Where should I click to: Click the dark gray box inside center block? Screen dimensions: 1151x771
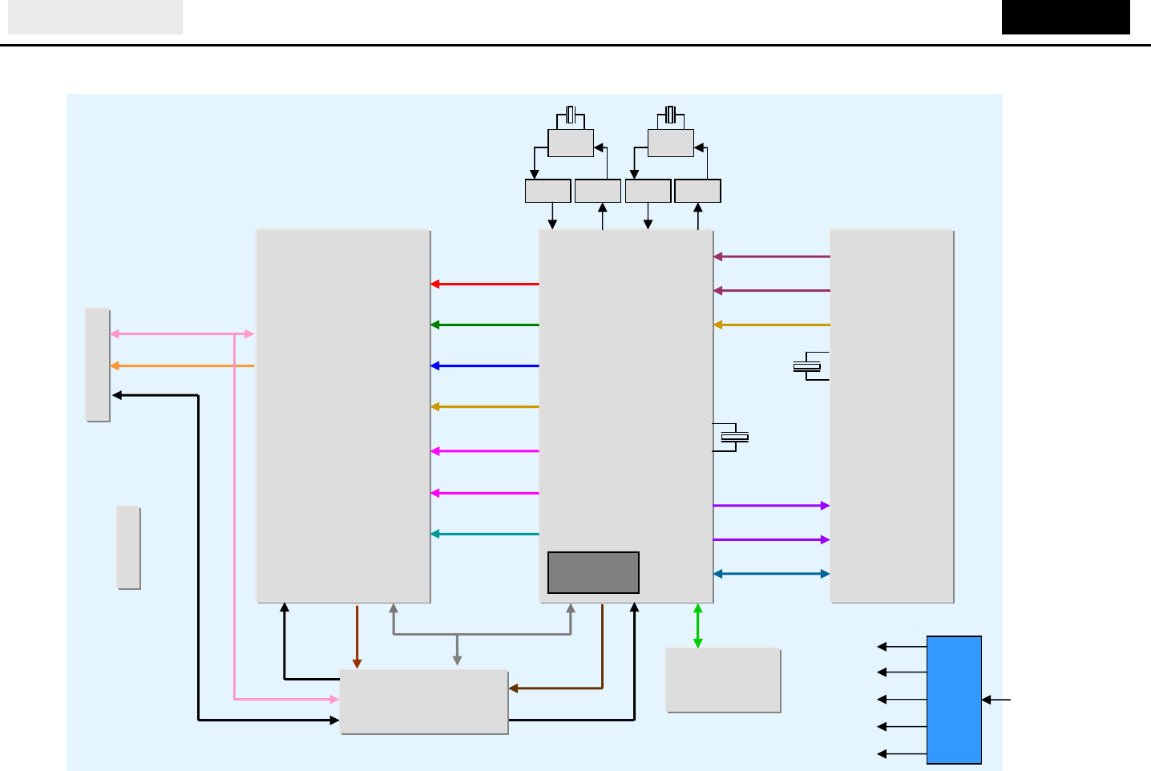[593, 572]
